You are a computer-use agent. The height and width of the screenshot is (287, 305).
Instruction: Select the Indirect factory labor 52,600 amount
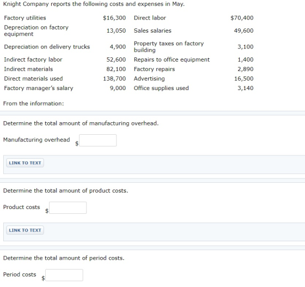coord(116,59)
